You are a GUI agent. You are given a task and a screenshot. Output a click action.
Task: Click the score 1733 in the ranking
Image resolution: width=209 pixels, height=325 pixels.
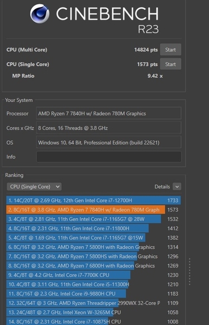pyautogui.click(x=173, y=200)
